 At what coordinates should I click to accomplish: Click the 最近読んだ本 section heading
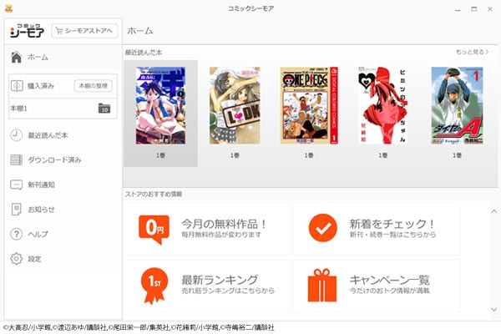tap(144, 53)
